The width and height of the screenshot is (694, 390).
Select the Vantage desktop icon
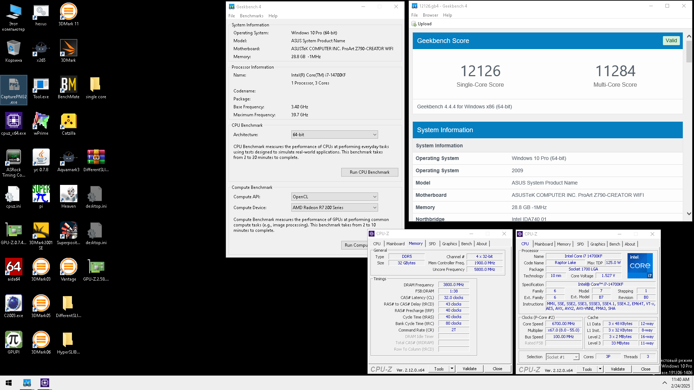click(x=68, y=270)
